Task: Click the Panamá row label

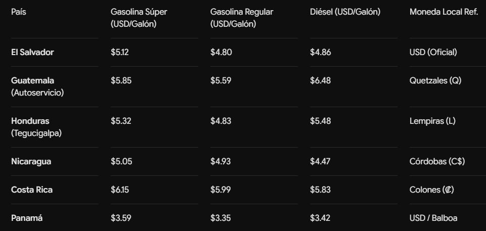Action: coord(27,218)
